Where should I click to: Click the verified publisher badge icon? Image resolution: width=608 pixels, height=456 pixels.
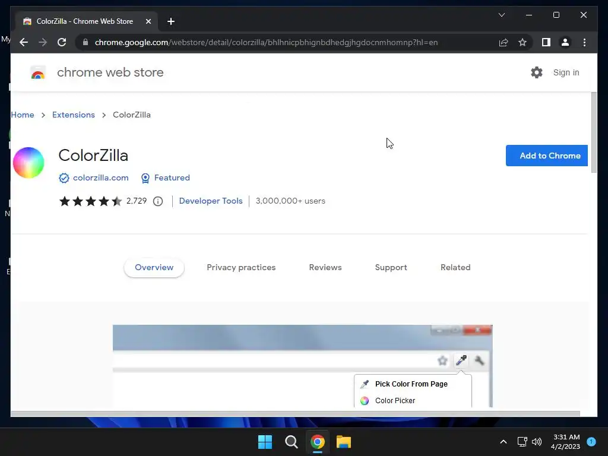tap(64, 178)
